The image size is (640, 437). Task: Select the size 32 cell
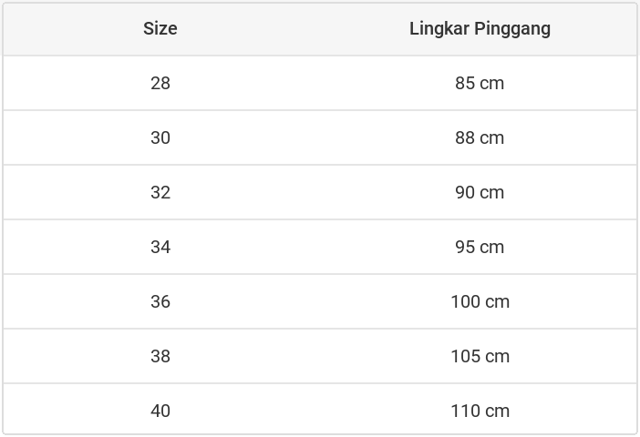point(160,192)
